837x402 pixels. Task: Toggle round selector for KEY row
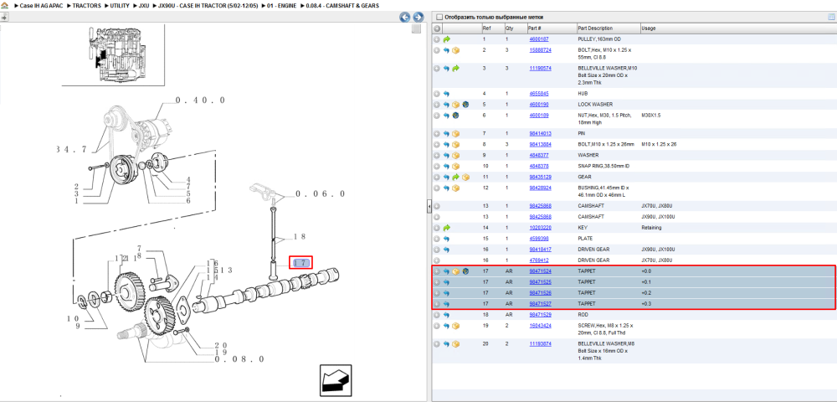(437, 228)
